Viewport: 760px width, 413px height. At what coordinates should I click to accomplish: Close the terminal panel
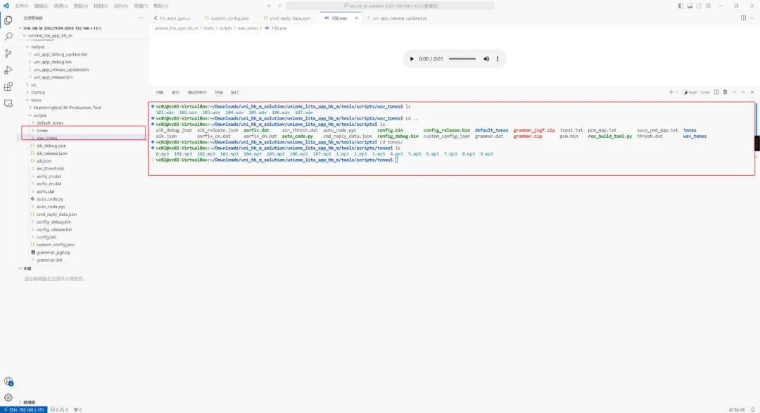coord(752,92)
